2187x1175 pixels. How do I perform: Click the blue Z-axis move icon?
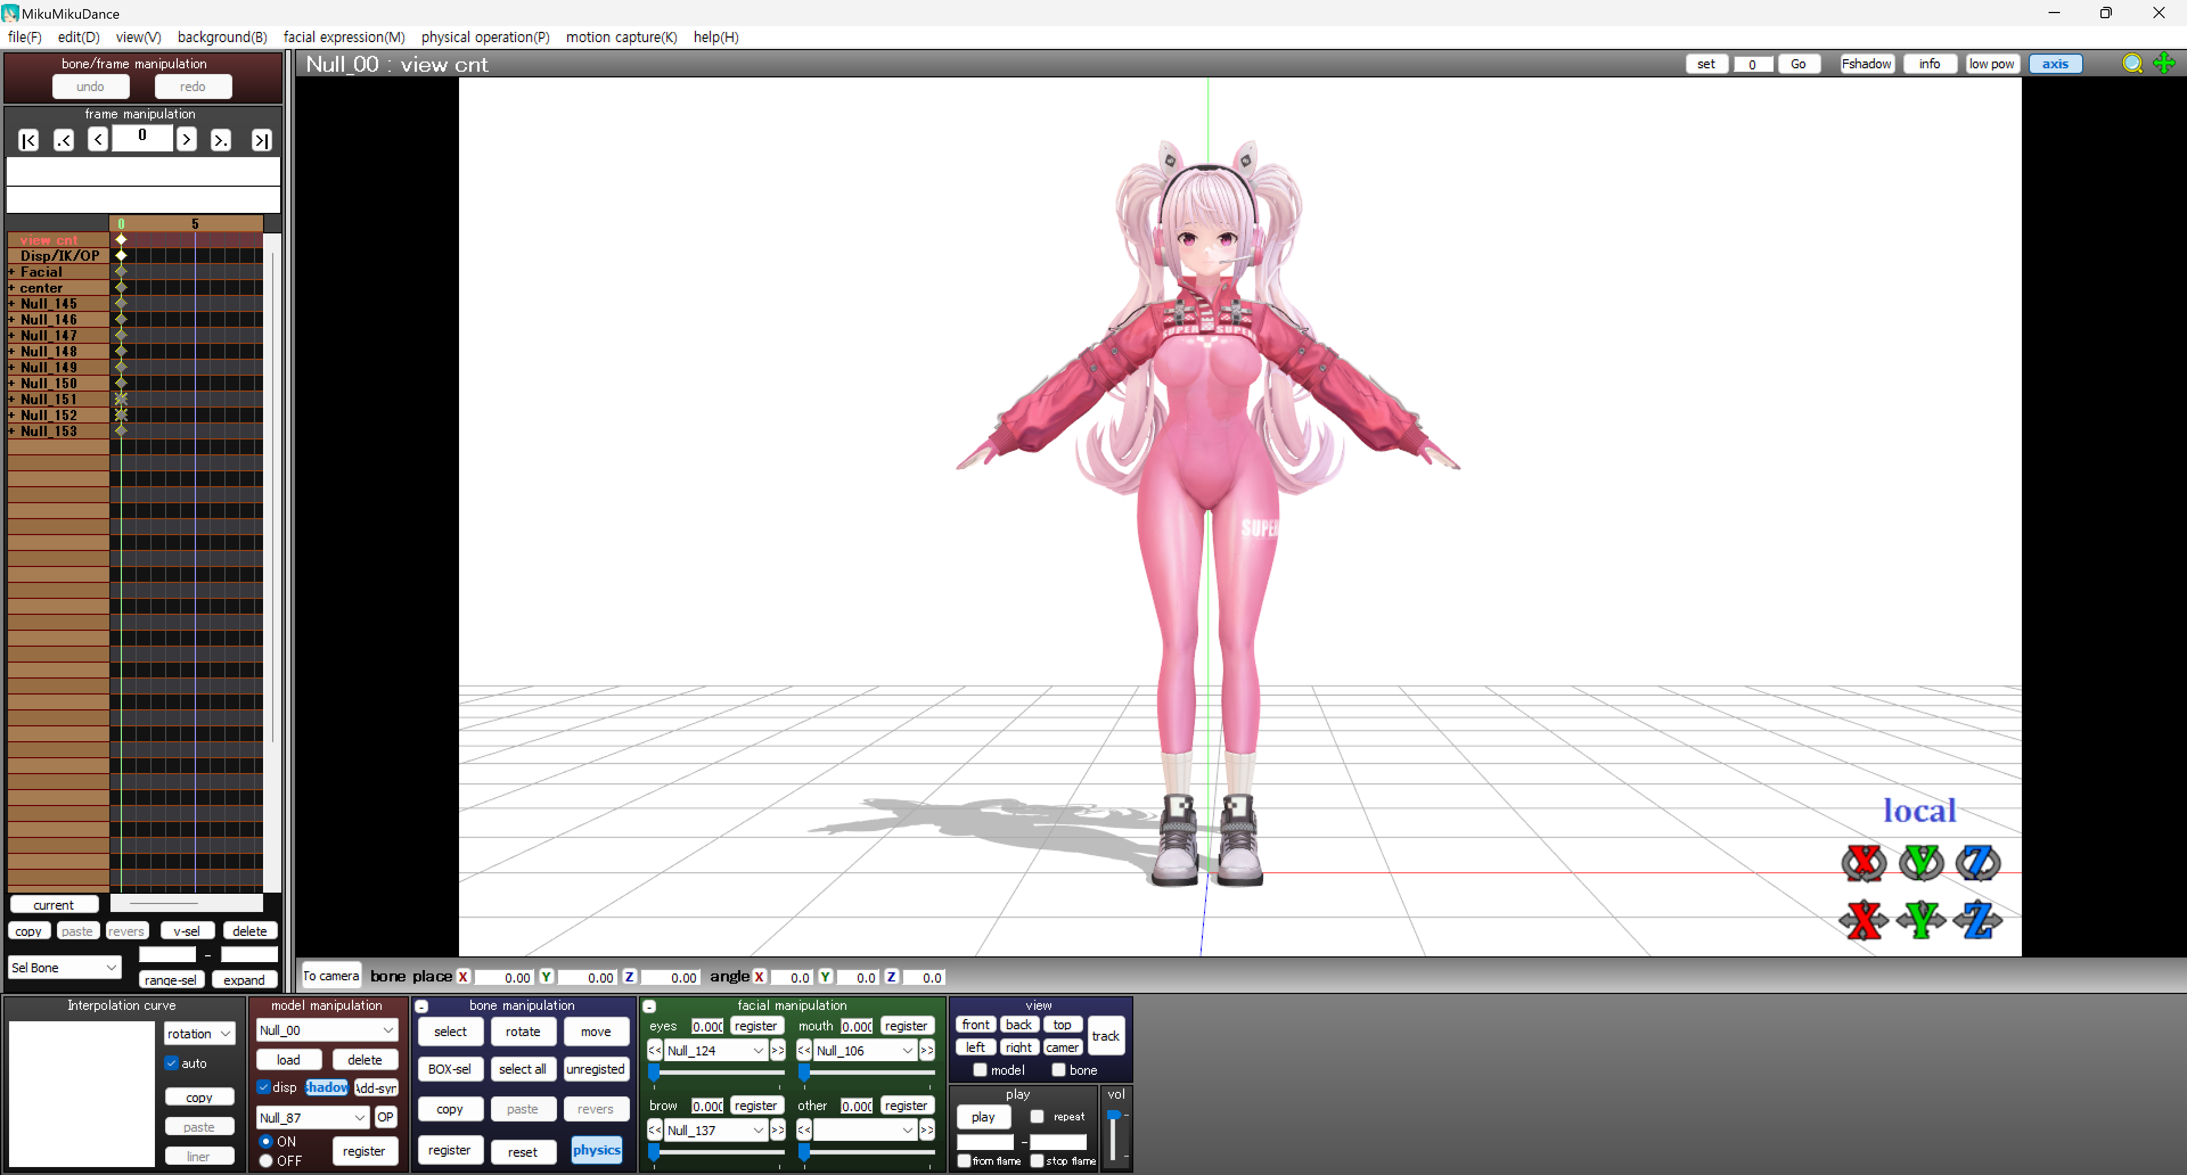tap(1977, 919)
